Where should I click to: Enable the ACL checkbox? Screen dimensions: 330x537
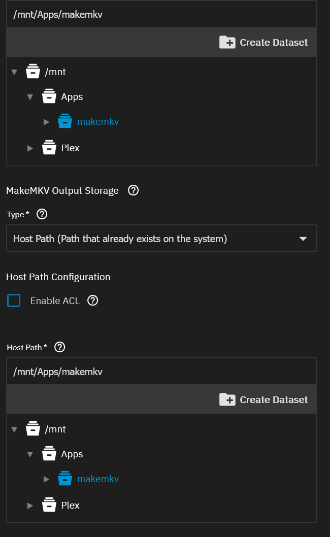(14, 300)
